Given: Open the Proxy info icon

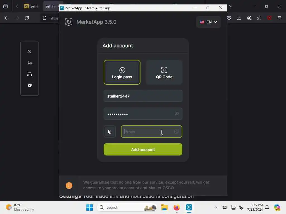Looking at the screenshot, I should [176, 132].
